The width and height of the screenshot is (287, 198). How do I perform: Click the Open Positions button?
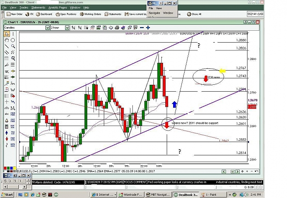[x=66, y=14]
